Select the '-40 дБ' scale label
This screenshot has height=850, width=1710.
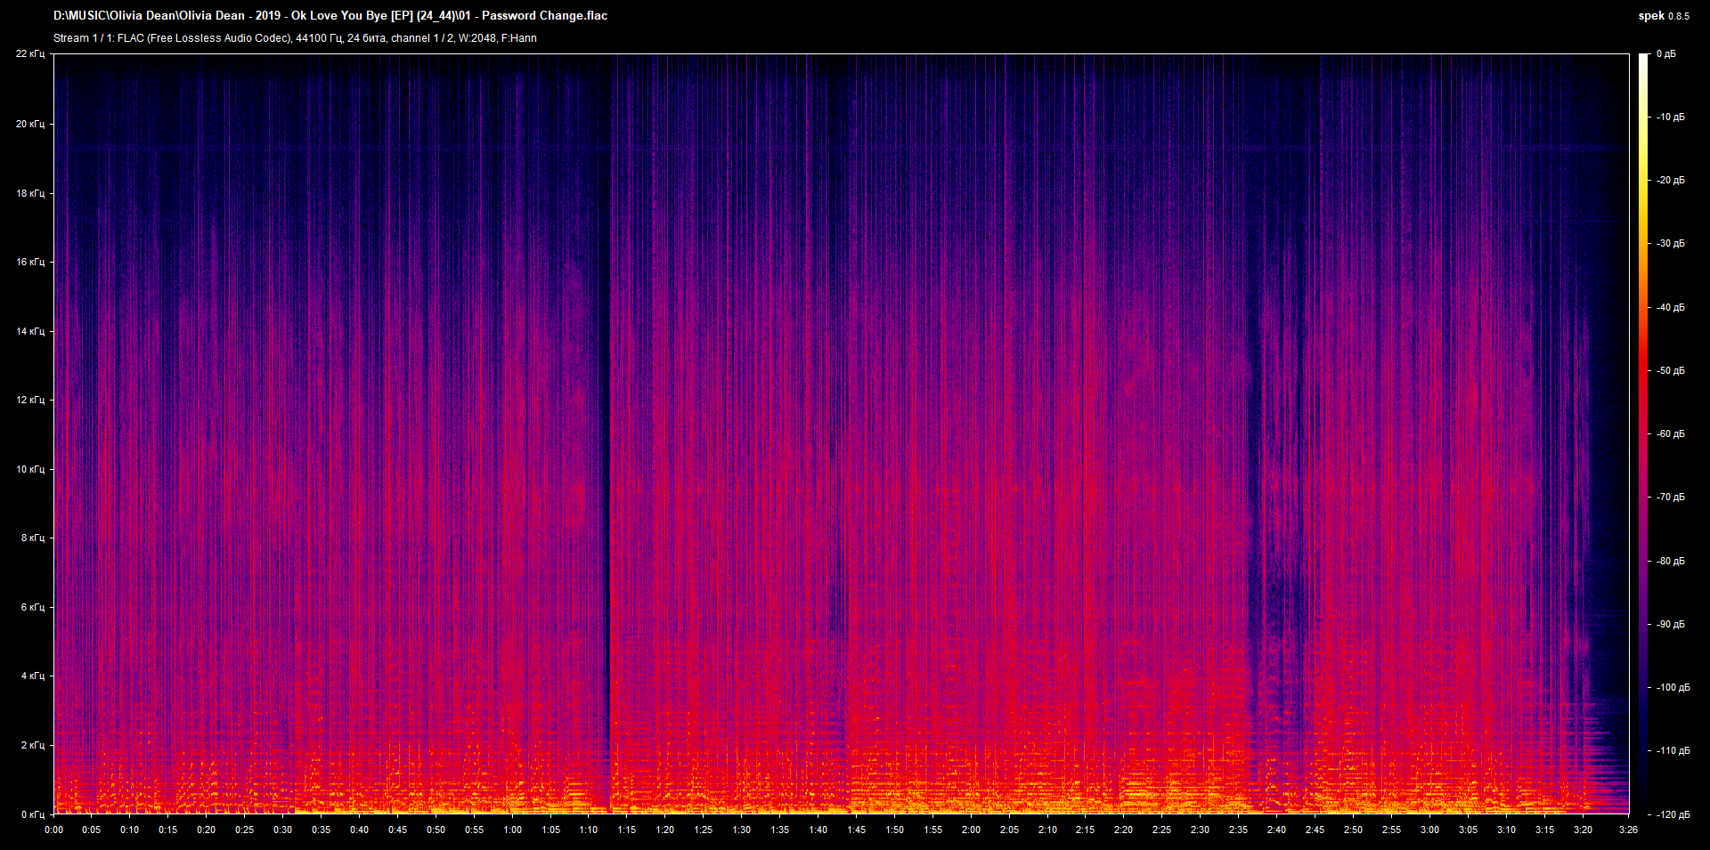tap(1670, 308)
